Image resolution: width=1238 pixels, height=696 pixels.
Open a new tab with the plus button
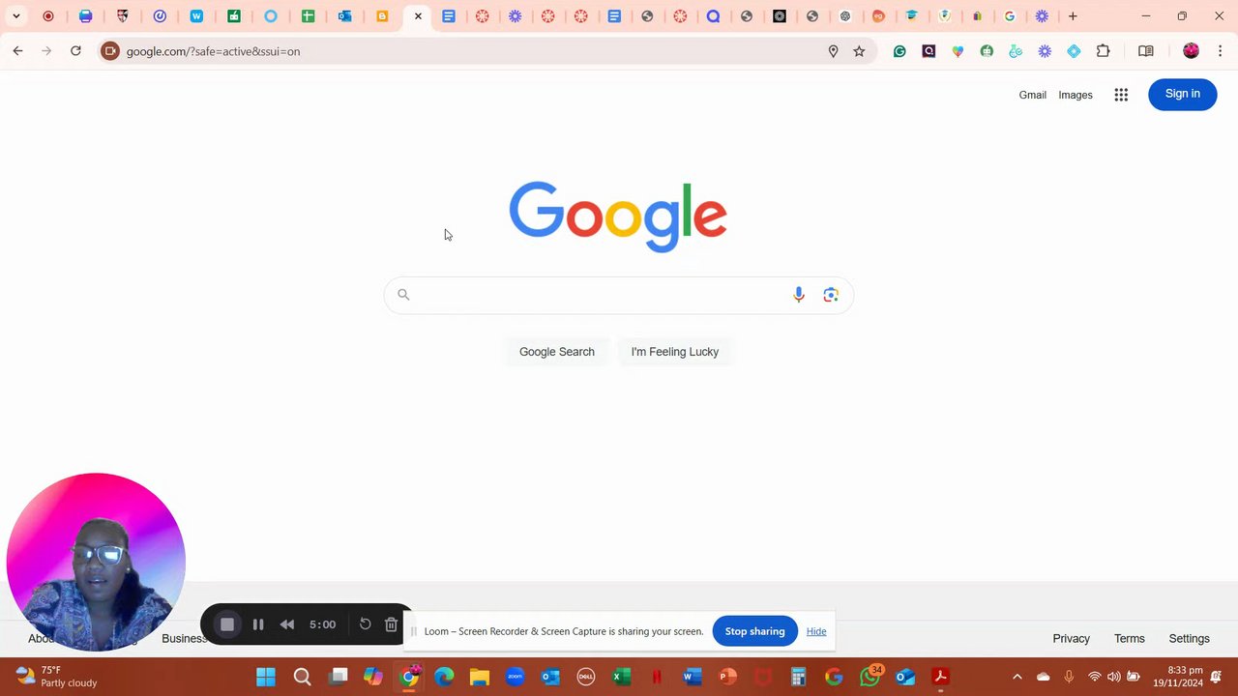tap(1073, 16)
